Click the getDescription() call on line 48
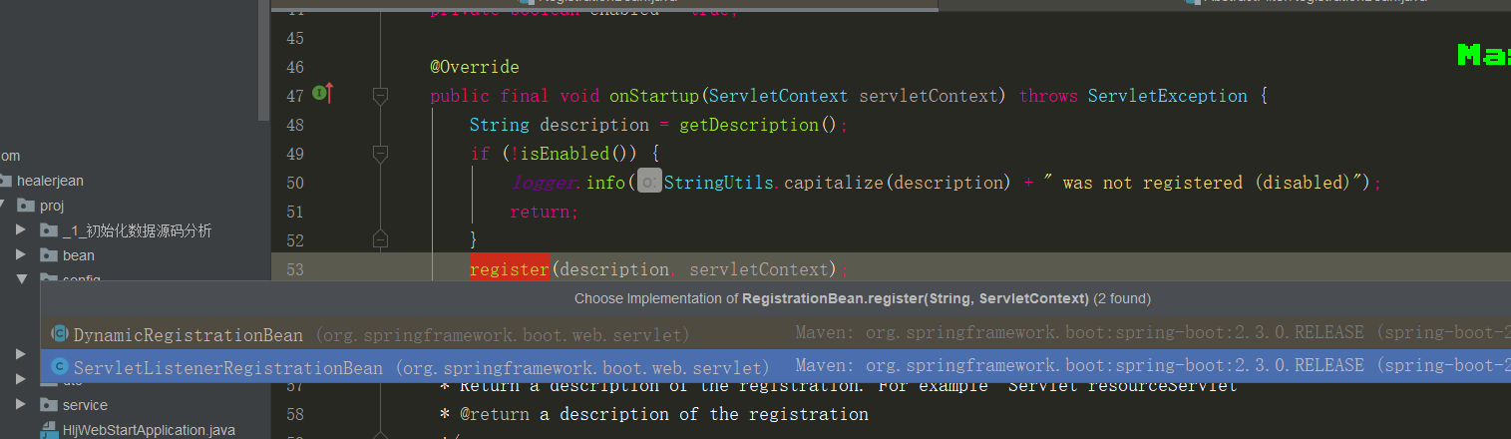The height and width of the screenshot is (439, 1511). [763, 125]
